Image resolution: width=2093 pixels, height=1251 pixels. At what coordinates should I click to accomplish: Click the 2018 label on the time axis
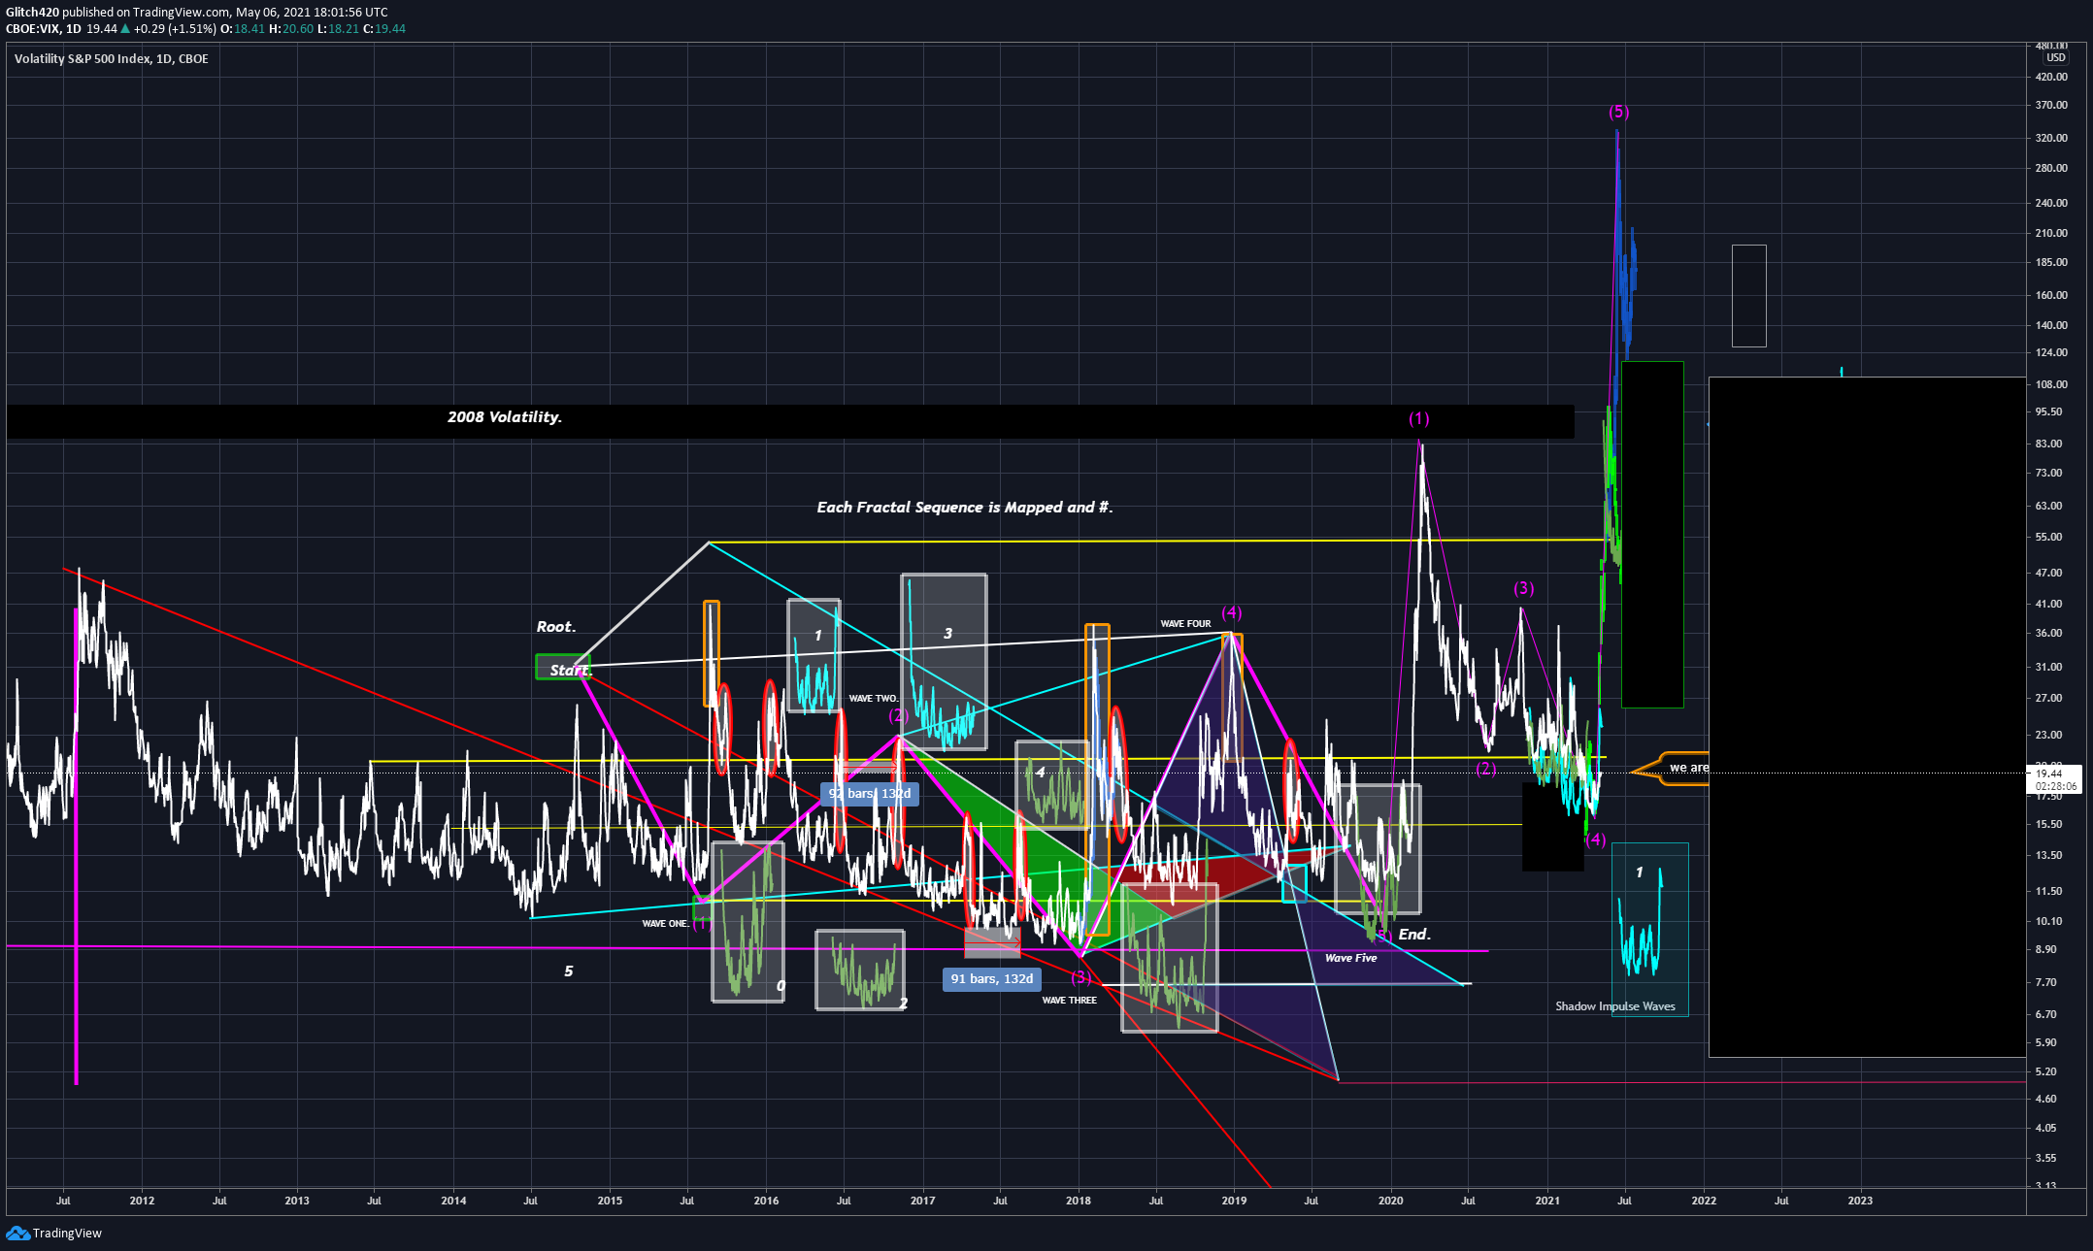(x=1079, y=1201)
